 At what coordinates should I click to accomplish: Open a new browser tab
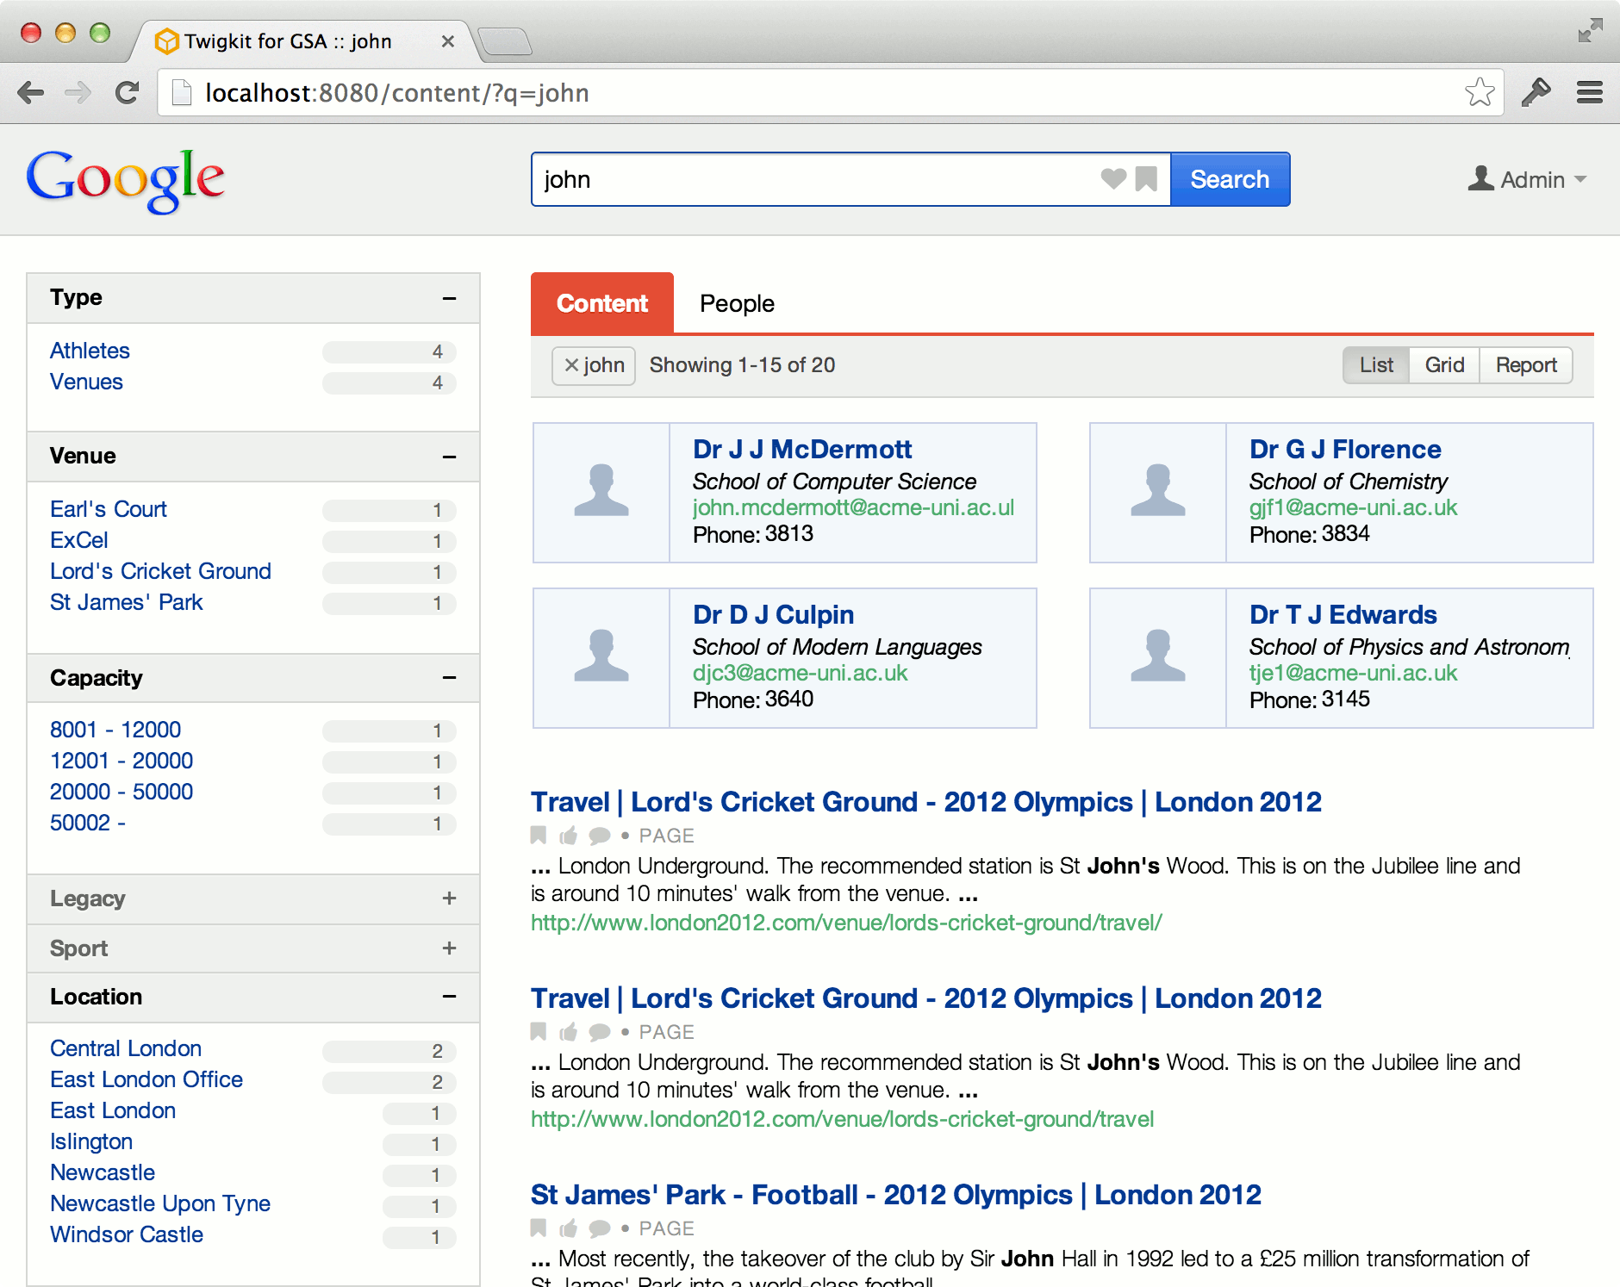(x=505, y=41)
